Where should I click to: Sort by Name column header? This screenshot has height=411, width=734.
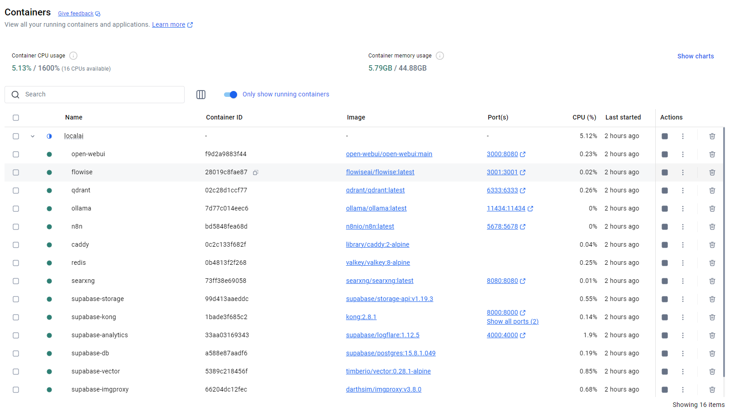tap(74, 117)
